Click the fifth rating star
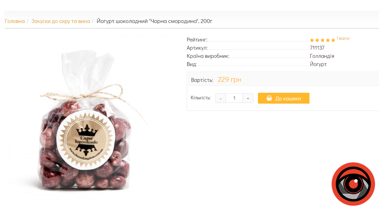The image size is (379, 213). click(333, 40)
